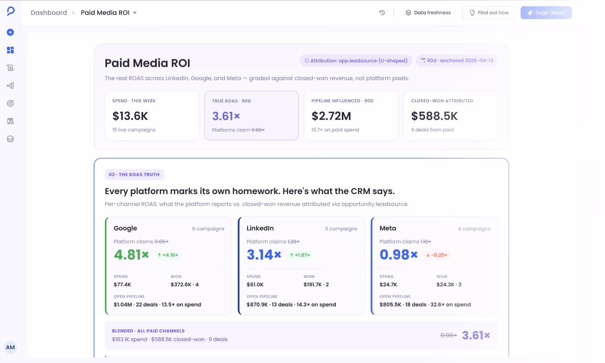Click the blended 3.61× value in the summary bar

pyautogui.click(x=476, y=335)
